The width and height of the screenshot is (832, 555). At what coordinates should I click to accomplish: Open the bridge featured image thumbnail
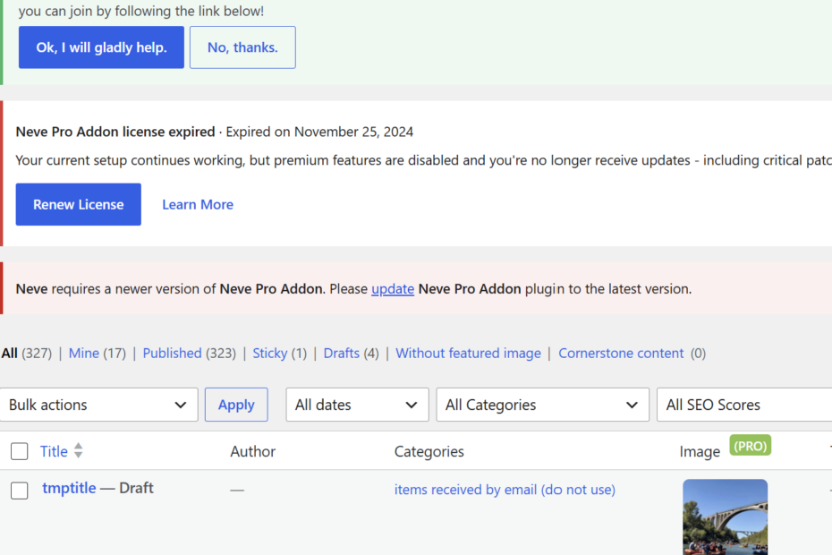(x=725, y=517)
